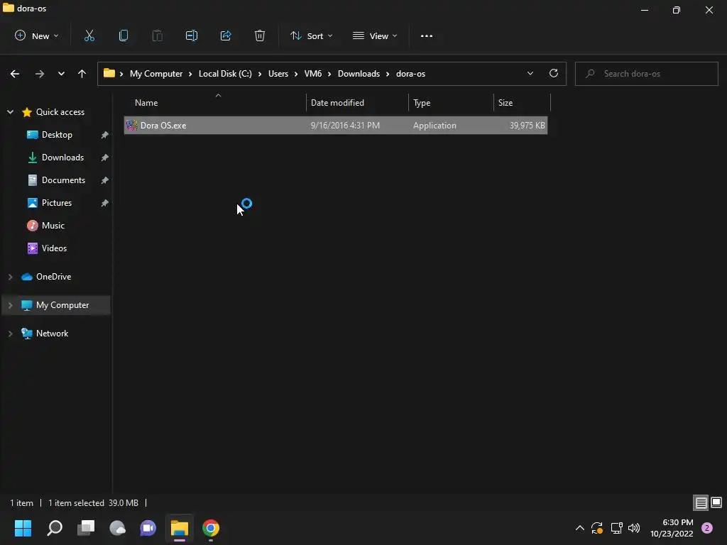Screen dimensions: 727x545
Task: Switch to large thumbnails view layout
Action: coord(716,503)
